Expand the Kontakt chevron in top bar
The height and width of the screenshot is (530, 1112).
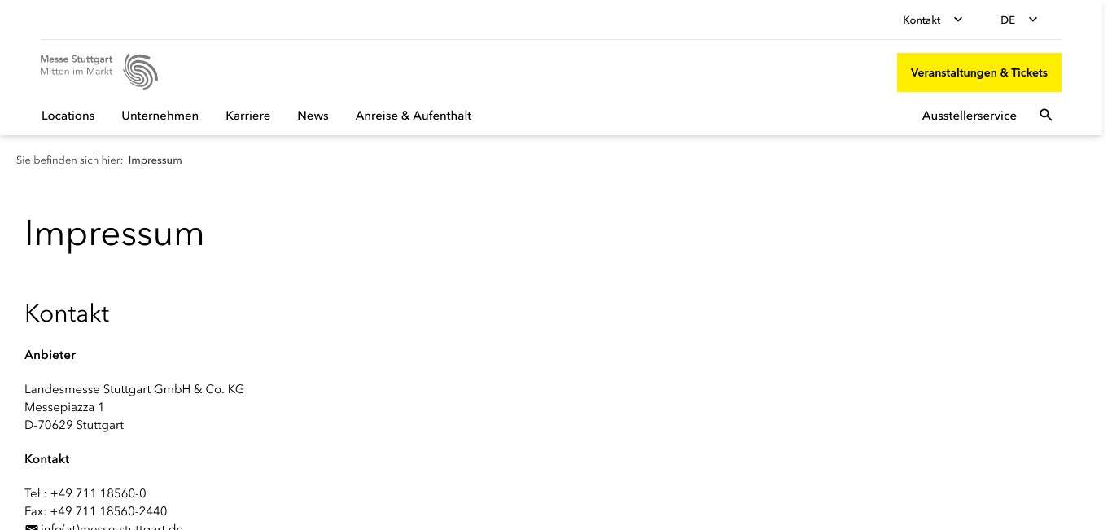tap(958, 20)
